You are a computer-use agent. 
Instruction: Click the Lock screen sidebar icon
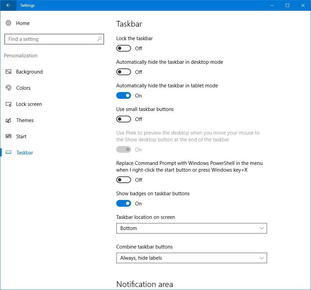8,104
